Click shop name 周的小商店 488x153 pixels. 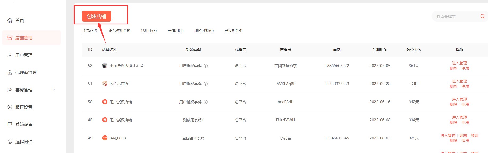[x=119, y=84]
